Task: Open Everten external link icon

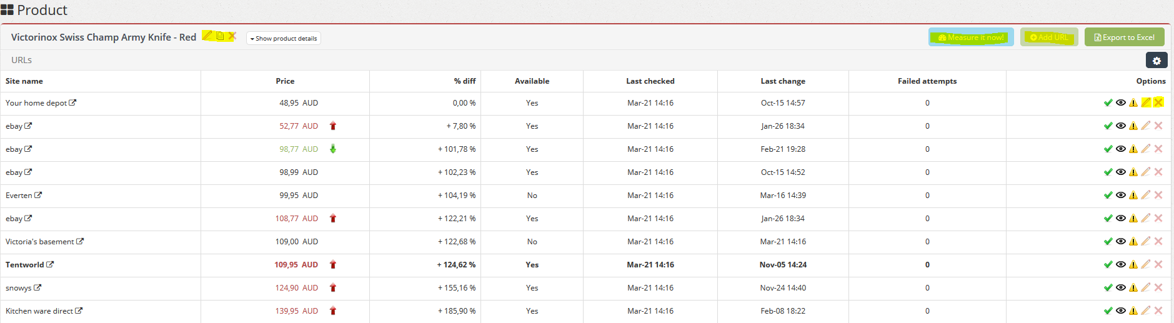Action: tap(38, 195)
